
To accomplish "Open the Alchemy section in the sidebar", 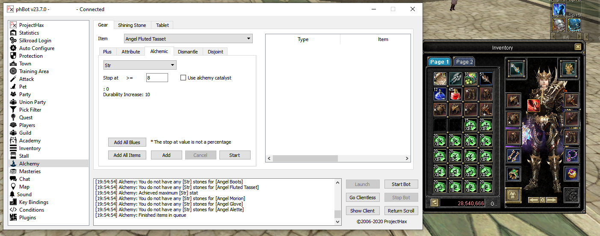I will point(29,164).
